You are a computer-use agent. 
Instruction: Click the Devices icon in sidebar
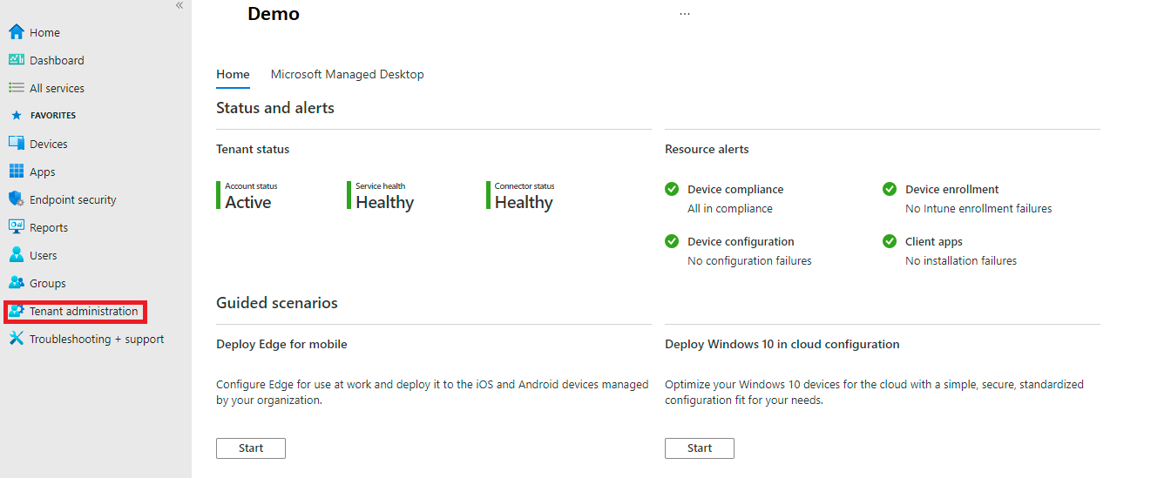point(17,144)
